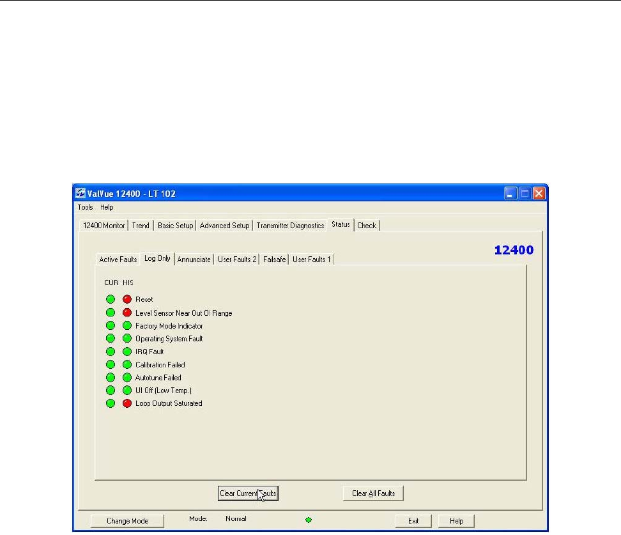Click CUR indicator for Operating System Fault

coord(111,338)
